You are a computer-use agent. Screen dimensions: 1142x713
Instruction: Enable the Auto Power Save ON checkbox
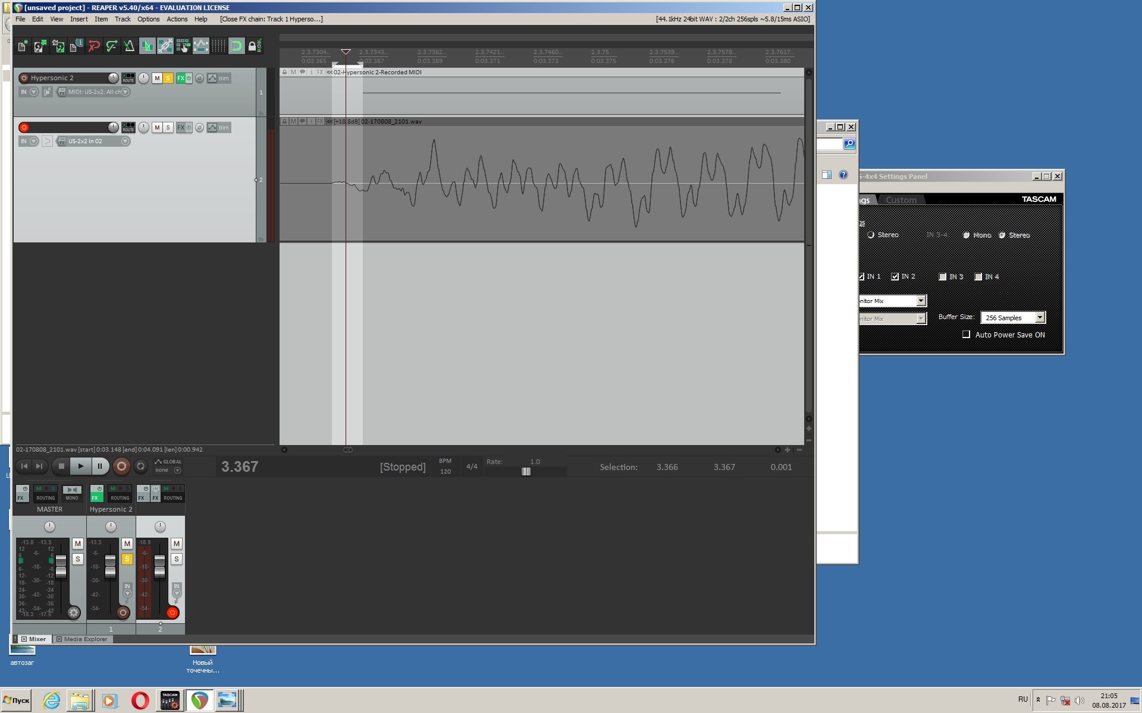click(x=966, y=335)
